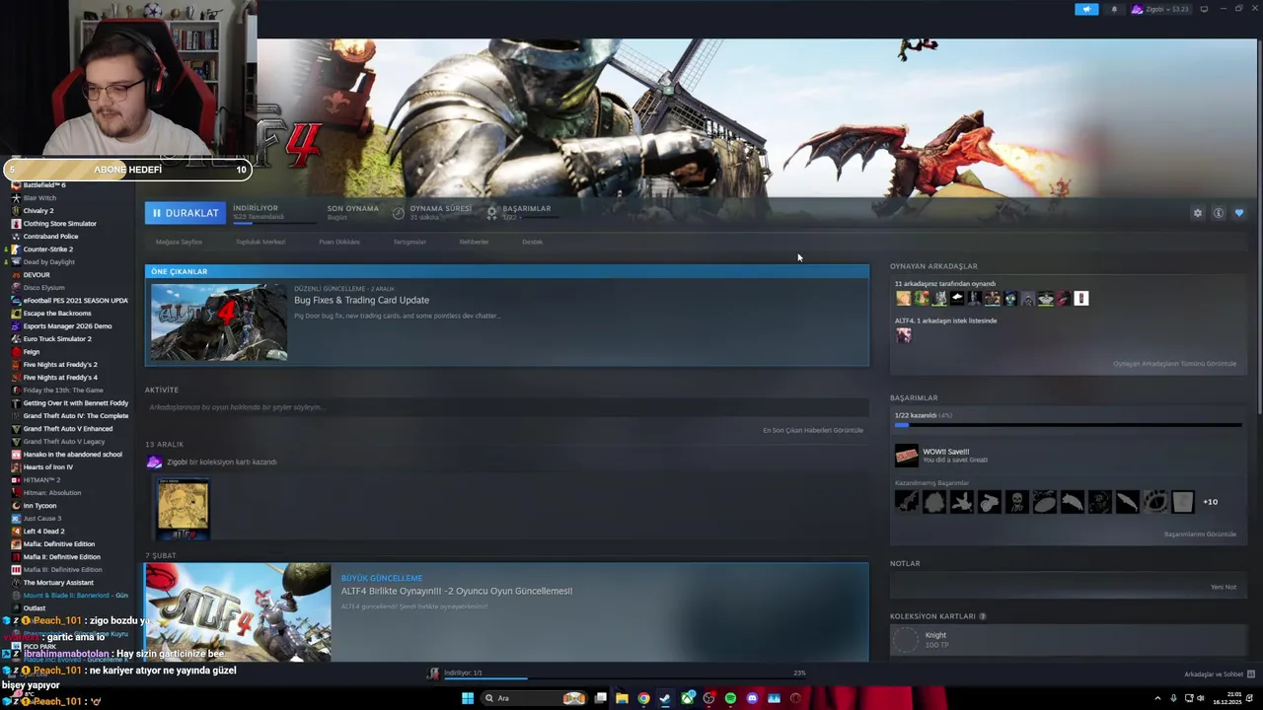Viewport: 1263px width, 710px height.
Task: Click the BAŞARIMLAR trophy stat icon
Action: pyautogui.click(x=491, y=212)
